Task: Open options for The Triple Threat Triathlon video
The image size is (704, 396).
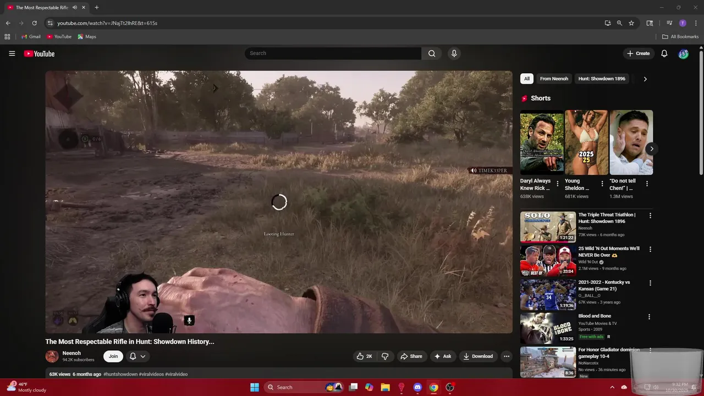Action: point(650,216)
